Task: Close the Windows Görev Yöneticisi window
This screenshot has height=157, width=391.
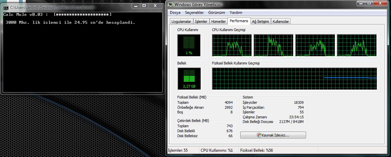Action: [381, 3]
